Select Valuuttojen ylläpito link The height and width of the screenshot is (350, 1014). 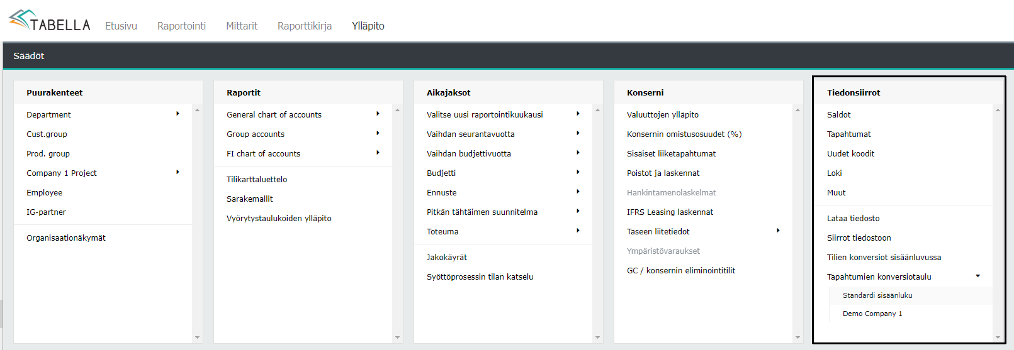[x=662, y=114]
